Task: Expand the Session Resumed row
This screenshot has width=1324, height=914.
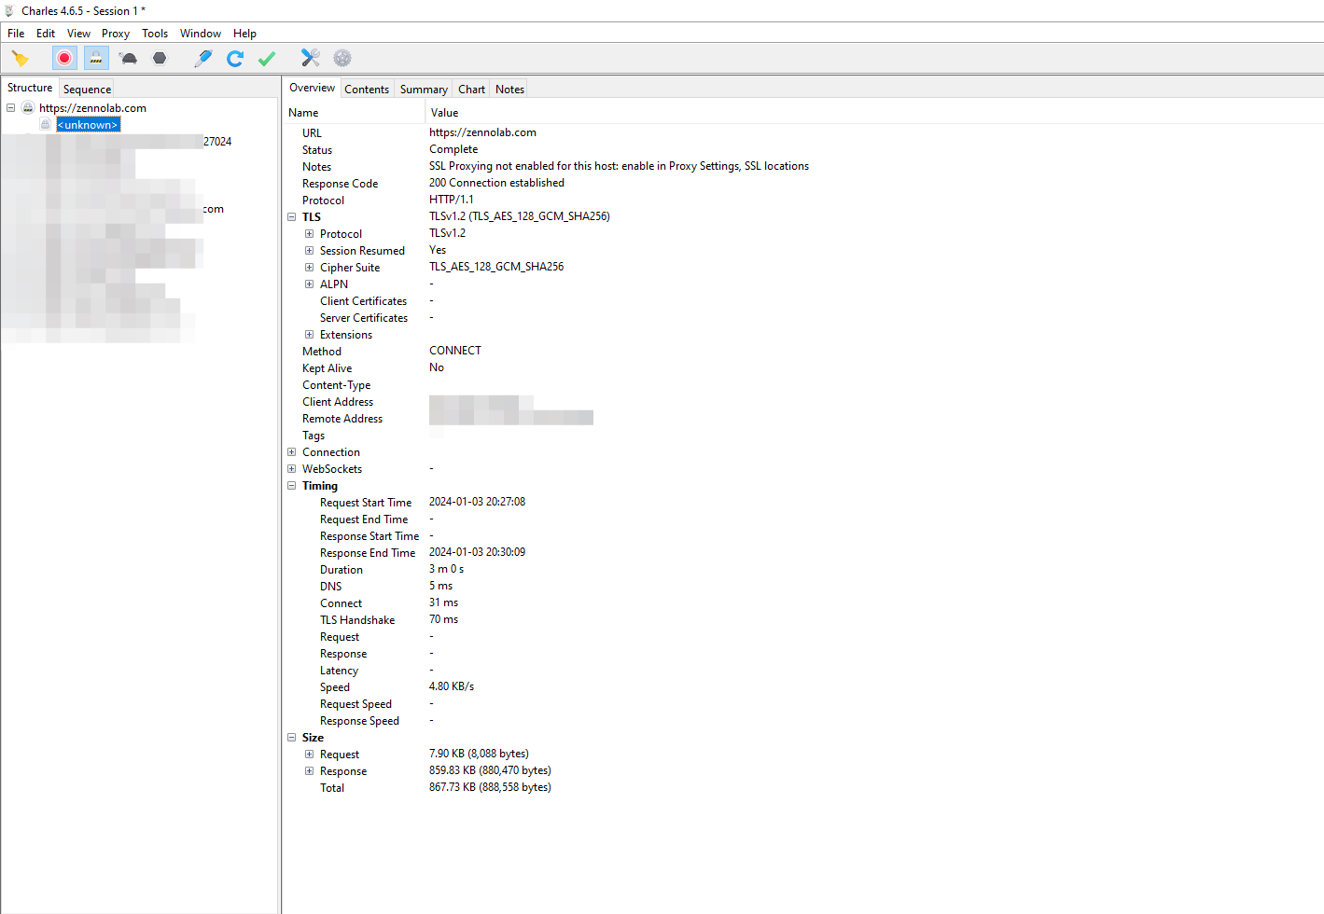Action: click(x=309, y=251)
